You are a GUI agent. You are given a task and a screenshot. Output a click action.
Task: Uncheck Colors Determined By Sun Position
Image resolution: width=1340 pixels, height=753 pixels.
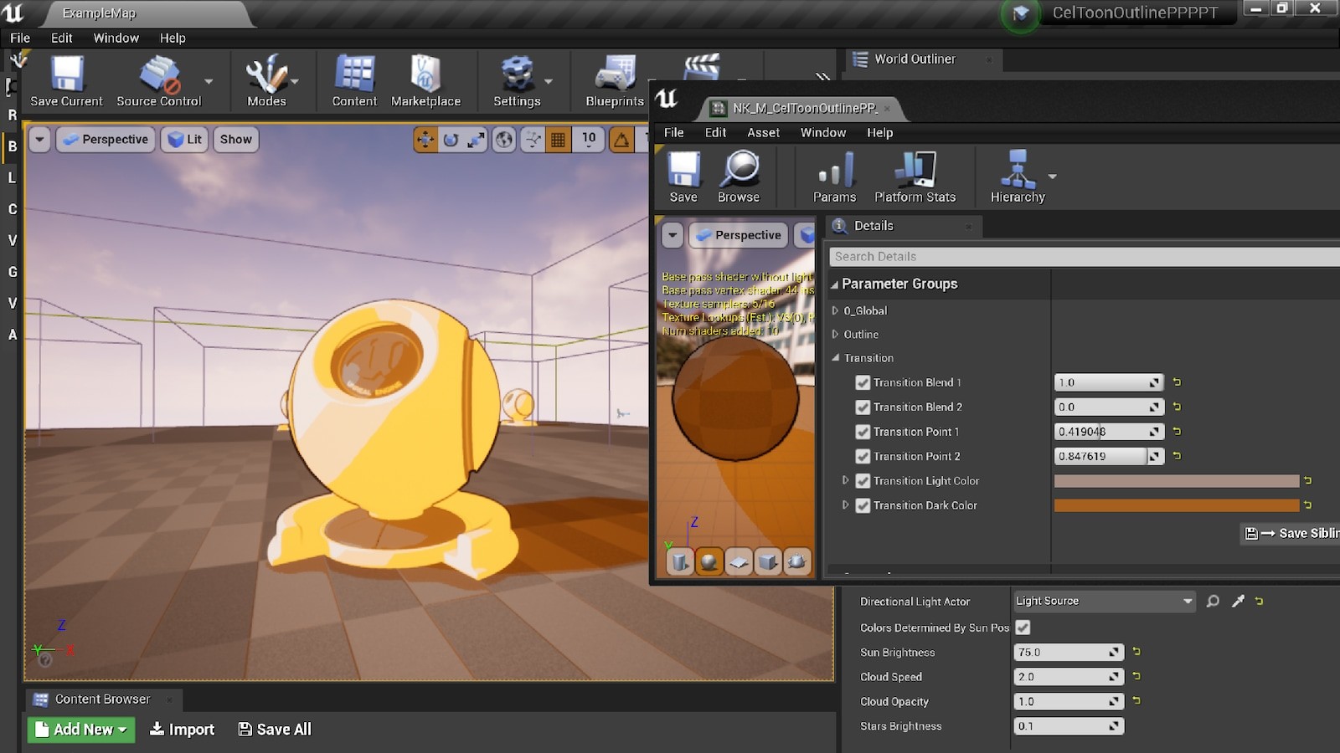(x=1023, y=627)
